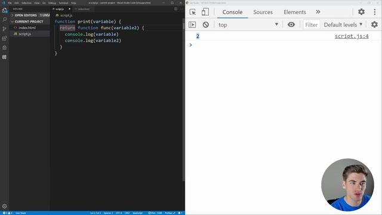Switch to the Console tab
Screen dimensions: 382x215
pyautogui.click(x=232, y=12)
